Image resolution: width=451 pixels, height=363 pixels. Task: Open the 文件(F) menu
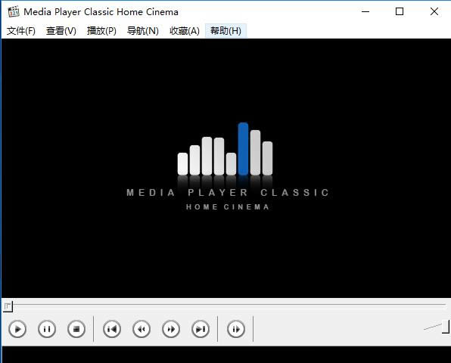21,31
